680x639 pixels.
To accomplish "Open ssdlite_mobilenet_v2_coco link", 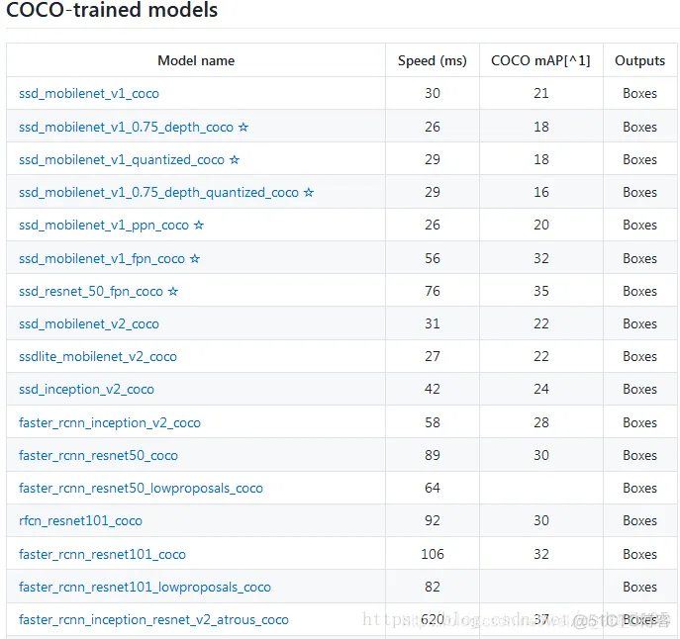I will coord(98,356).
